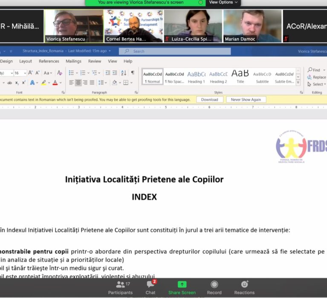327x298 pixels.
Task: Switch to the Review tab
Action: pyautogui.click(x=95, y=61)
